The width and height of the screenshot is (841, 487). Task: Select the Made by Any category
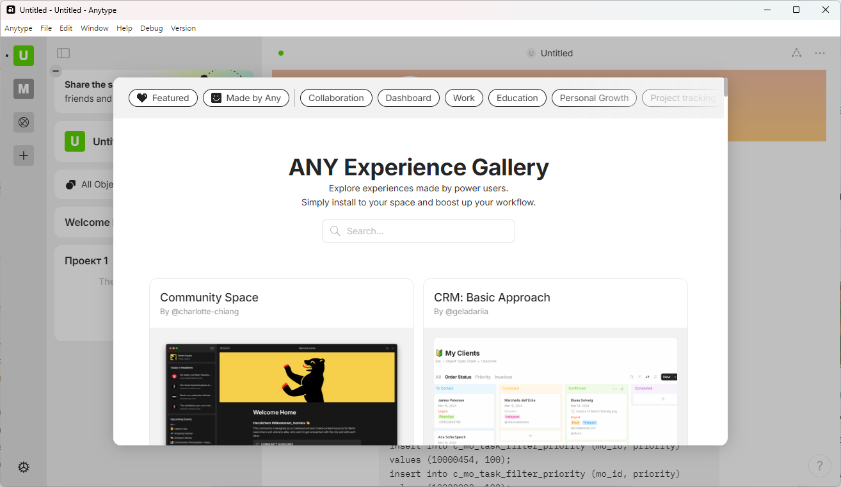[246, 98]
